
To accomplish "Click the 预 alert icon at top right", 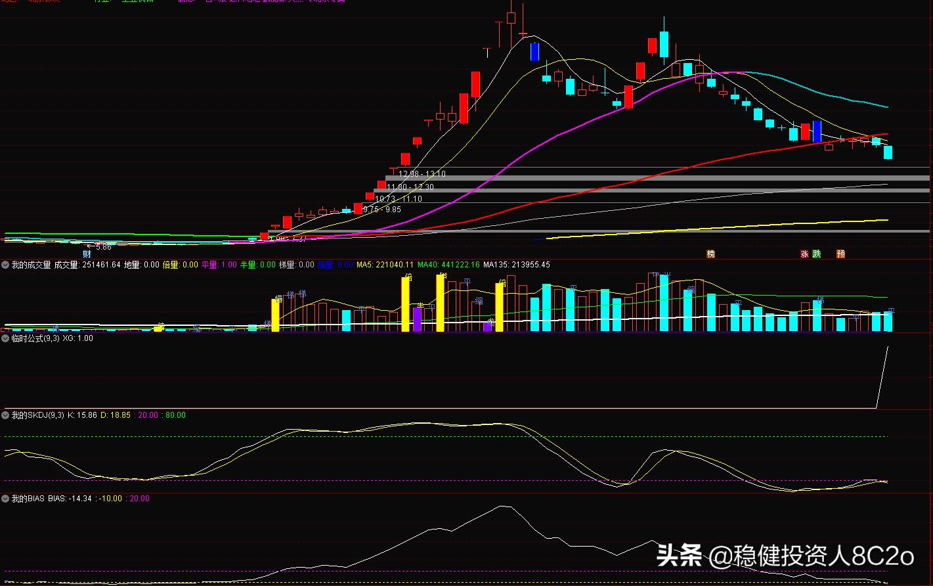I will [x=841, y=254].
